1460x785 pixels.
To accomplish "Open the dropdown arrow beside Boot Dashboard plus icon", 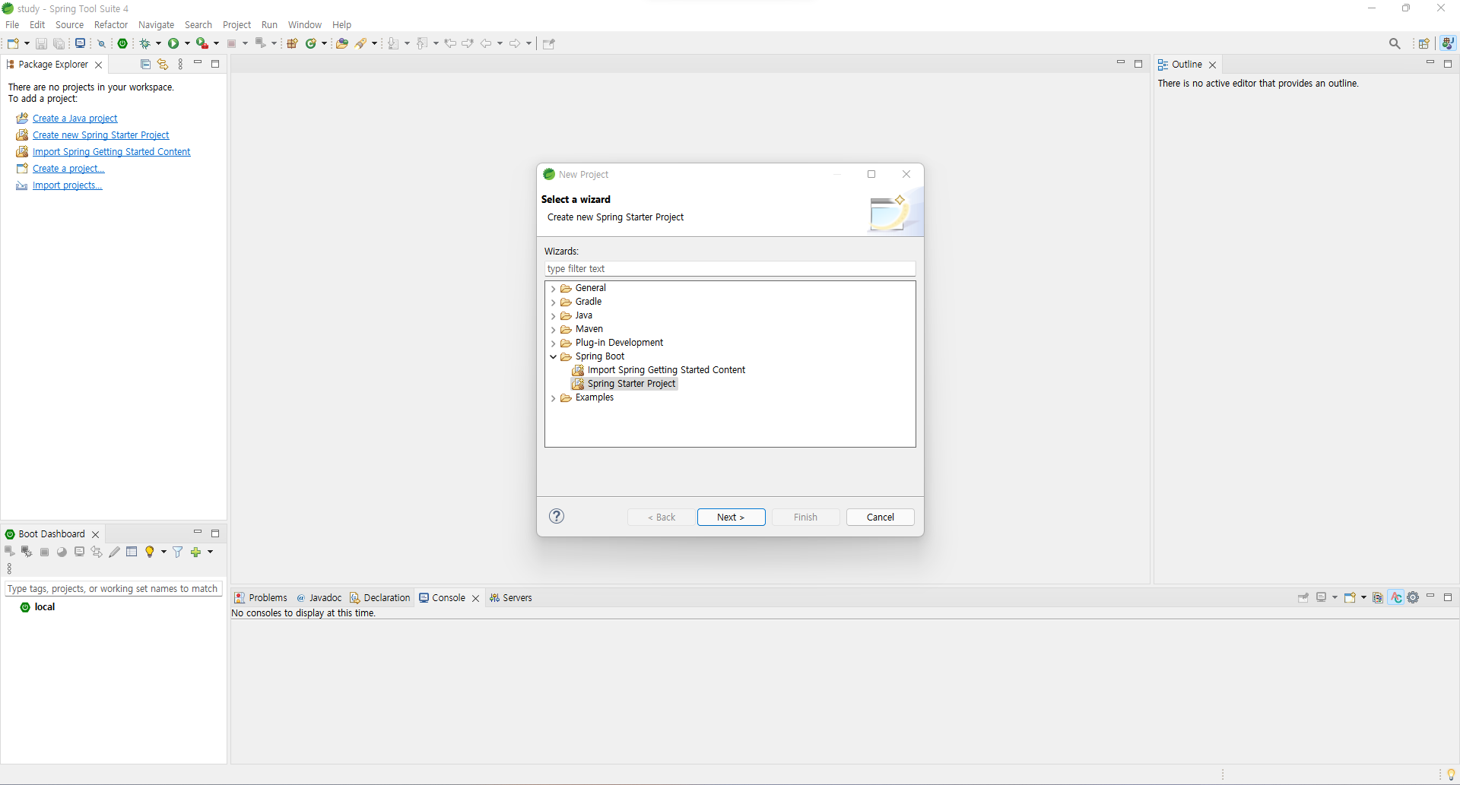I will click(x=211, y=552).
